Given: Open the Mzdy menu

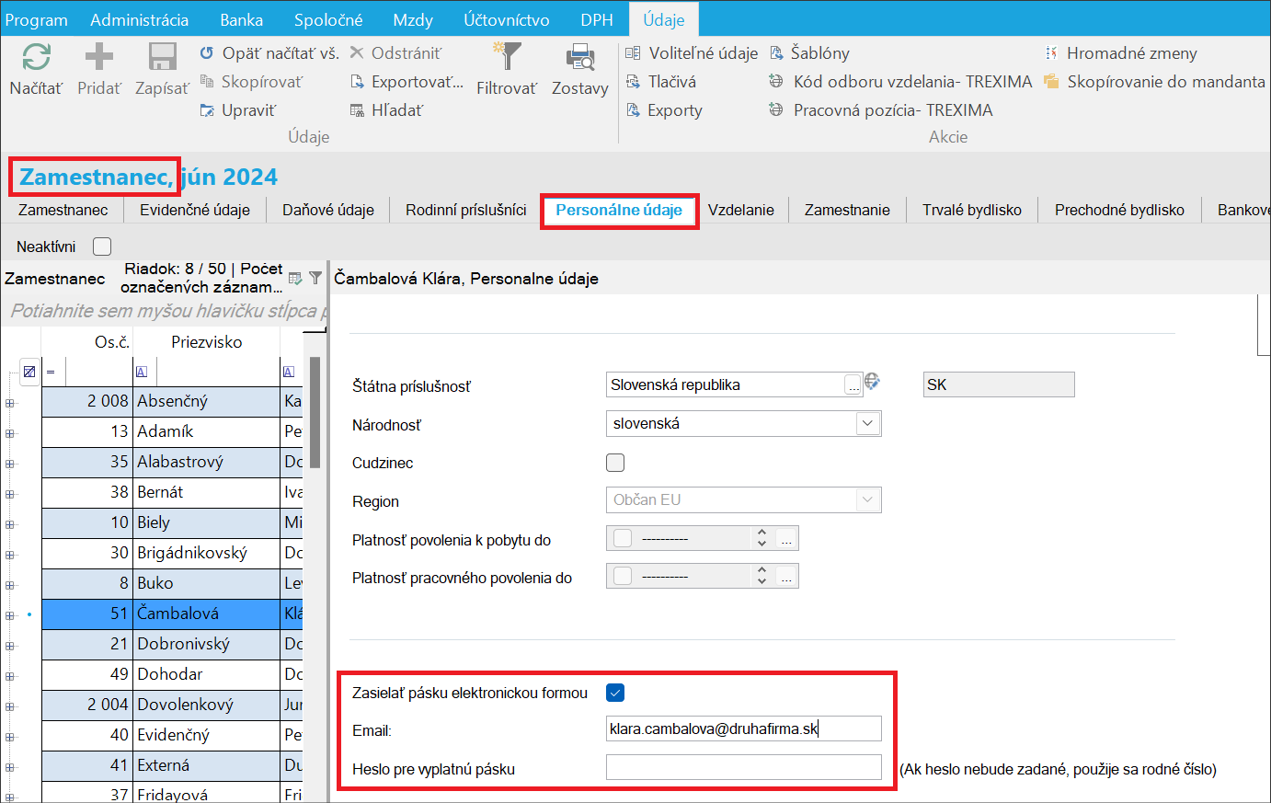Looking at the screenshot, I should [413, 19].
